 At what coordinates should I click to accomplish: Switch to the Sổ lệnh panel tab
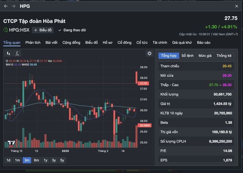(x=187, y=56)
